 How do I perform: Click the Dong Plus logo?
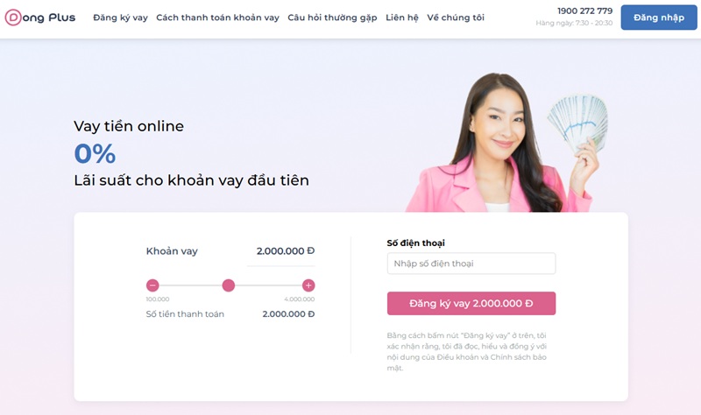[x=40, y=18]
